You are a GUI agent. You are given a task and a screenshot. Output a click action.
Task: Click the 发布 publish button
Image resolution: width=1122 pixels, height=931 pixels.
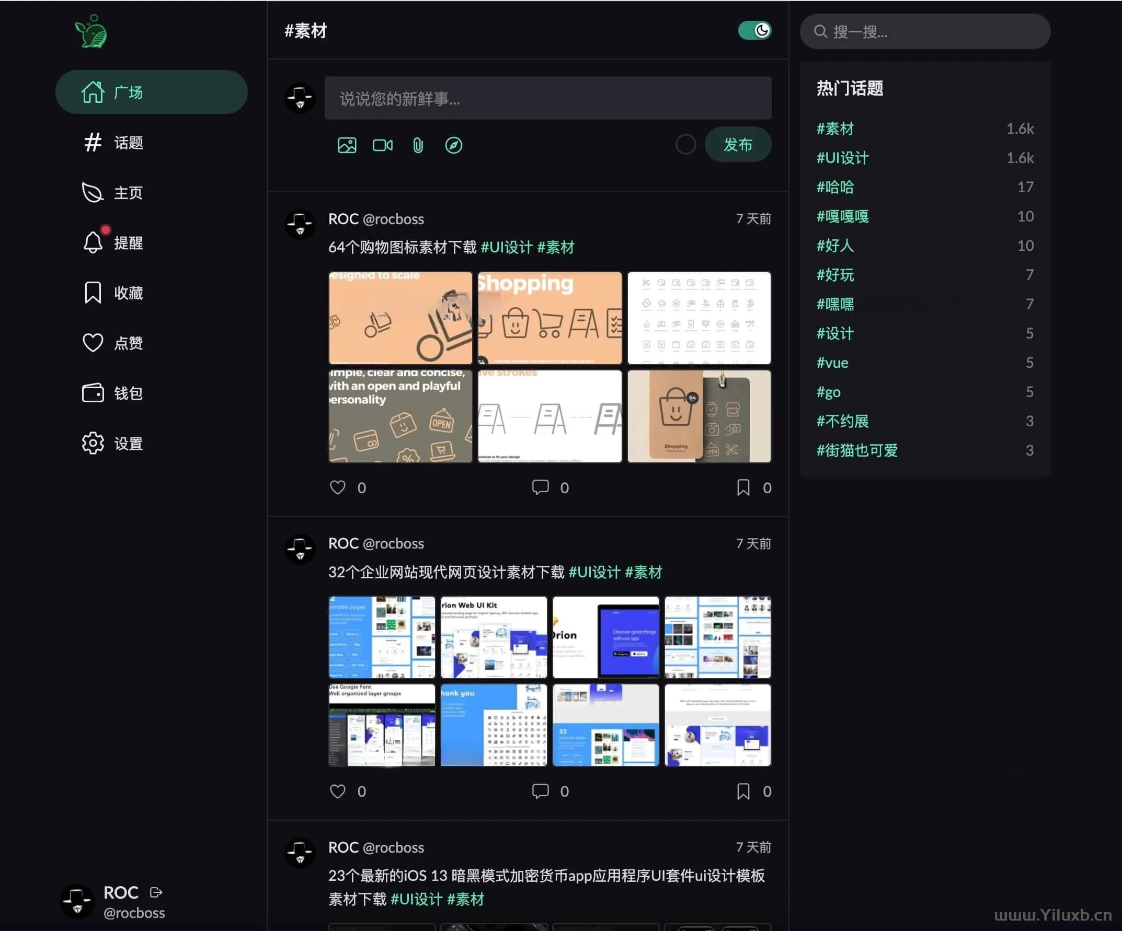pos(738,145)
